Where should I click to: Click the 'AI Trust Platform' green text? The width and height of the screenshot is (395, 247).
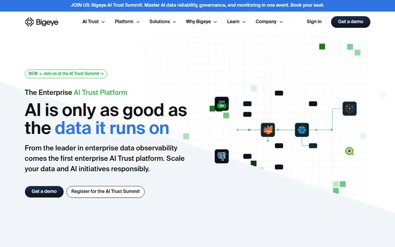click(101, 92)
